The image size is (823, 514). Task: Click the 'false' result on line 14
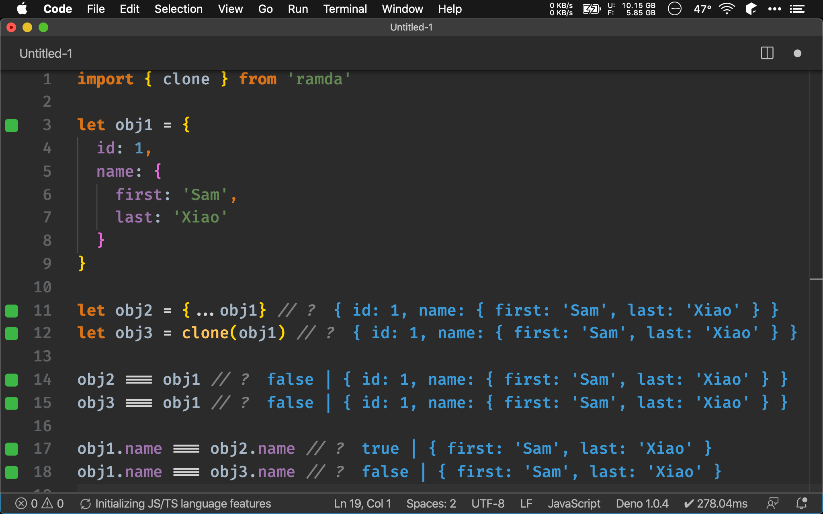click(291, 379)
